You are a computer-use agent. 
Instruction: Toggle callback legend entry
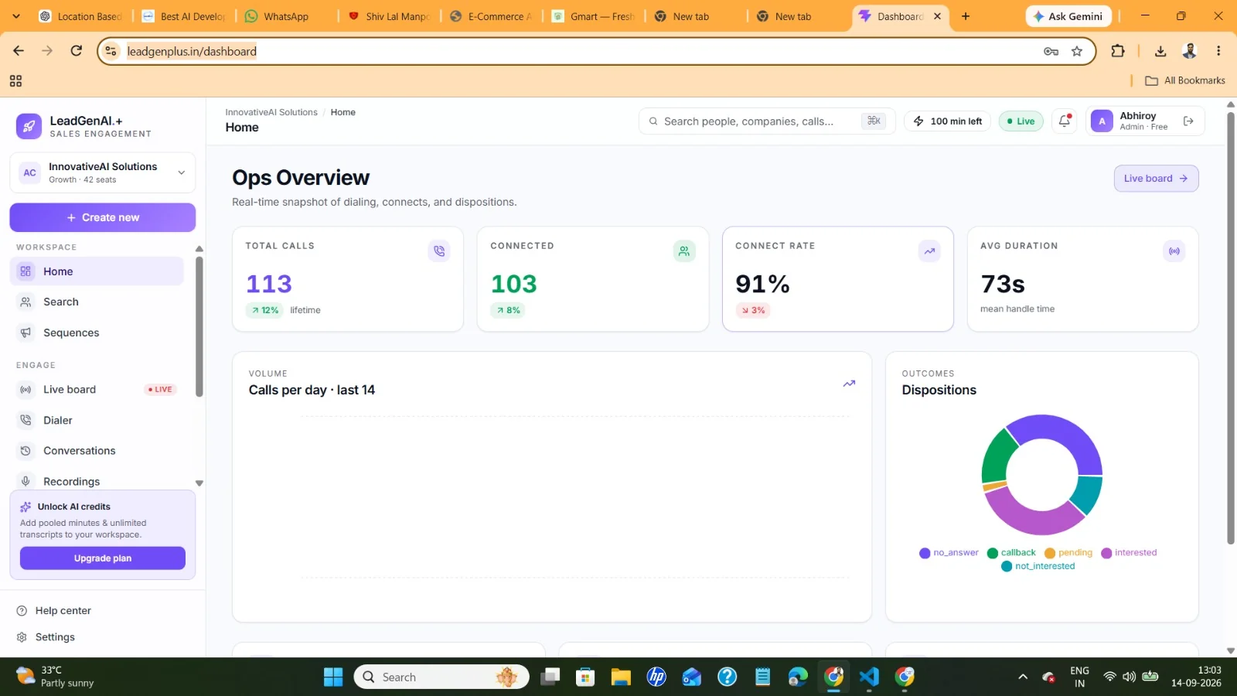point(1011,553)
